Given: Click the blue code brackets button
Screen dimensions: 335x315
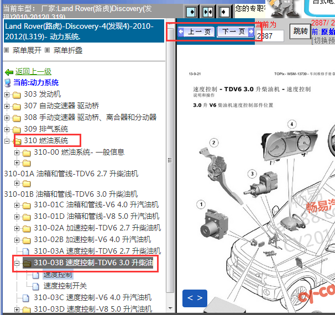Looking at the screenshot, I should click(195, 298).
